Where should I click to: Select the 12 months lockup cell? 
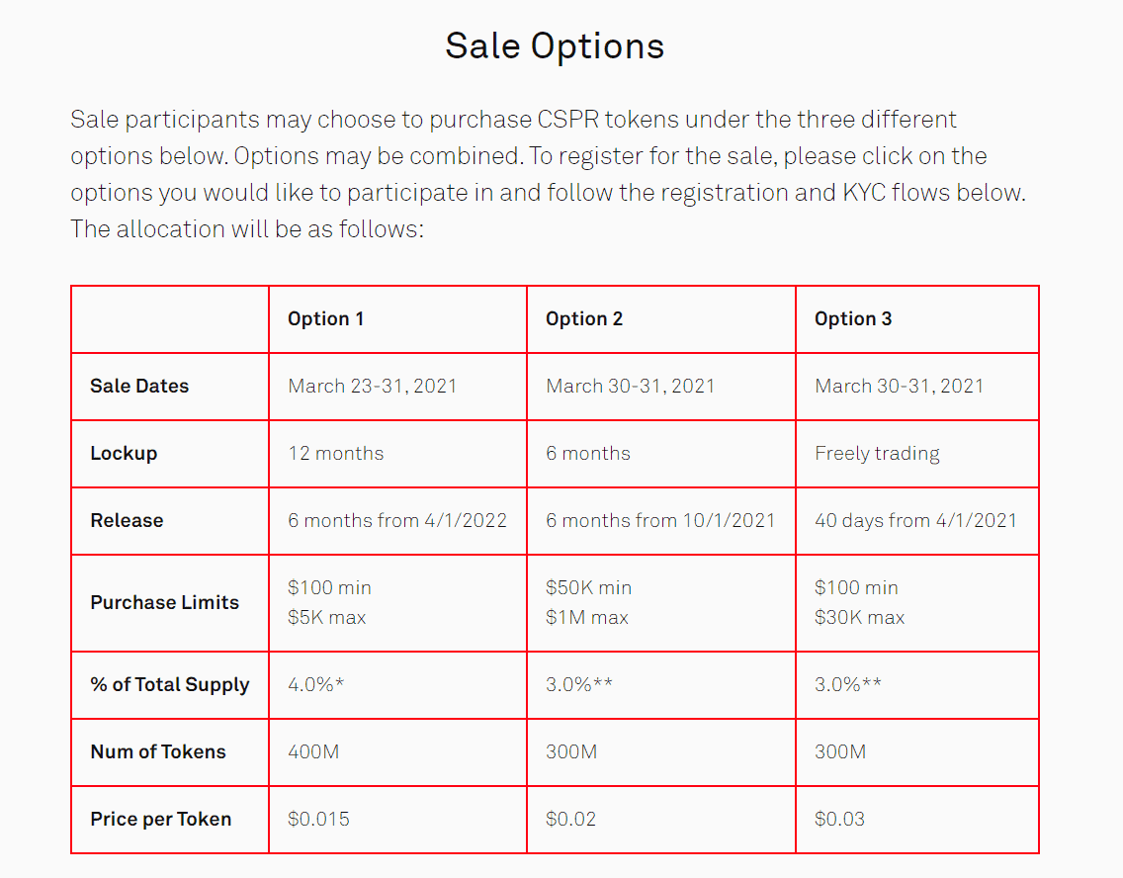pyautogui.click(x=336, y=454)
